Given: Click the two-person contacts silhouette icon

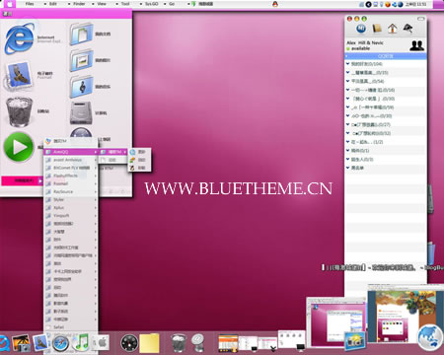Looking at the screenshot, I should [x=416, y=45].
